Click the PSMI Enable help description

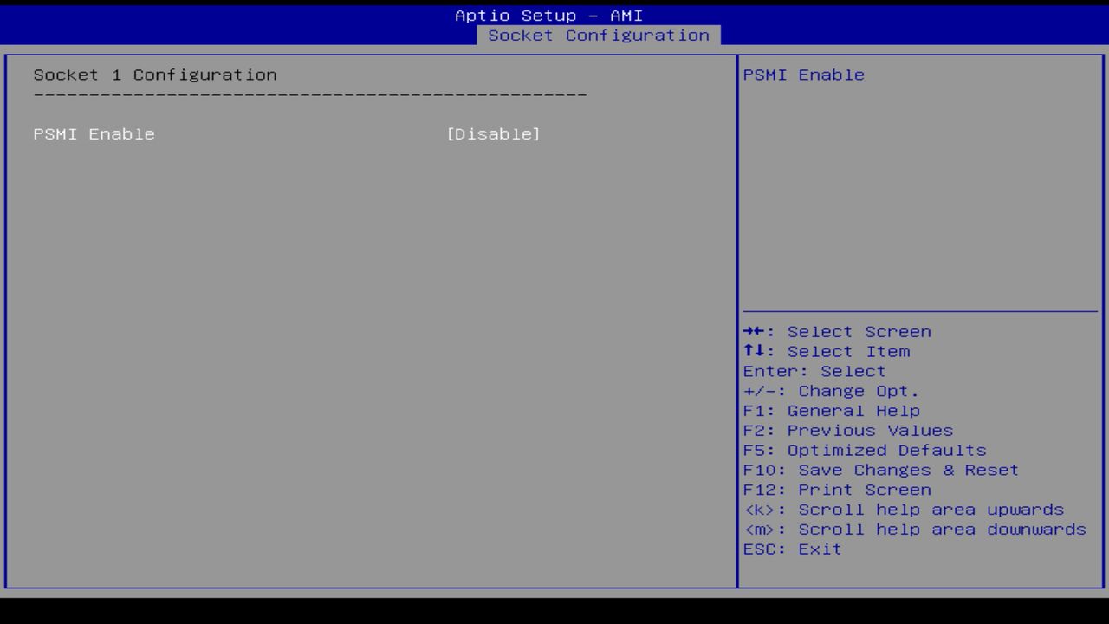point(803,75)
